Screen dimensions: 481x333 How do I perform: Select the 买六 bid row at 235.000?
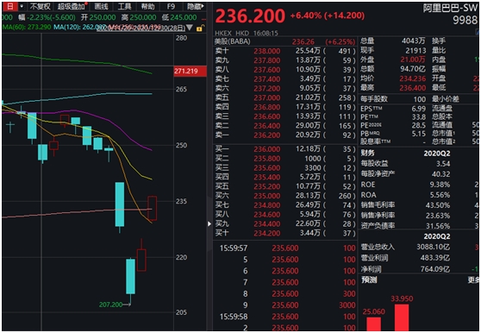pos(284,196)
